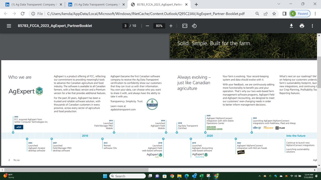
Task: Open Excel from taskbar
Action: [x=201, y=176]
